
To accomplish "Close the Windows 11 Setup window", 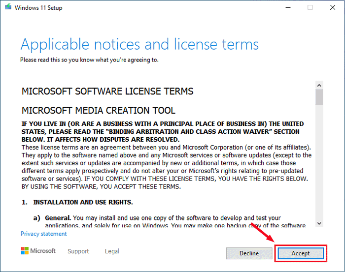I will (333, 8).
